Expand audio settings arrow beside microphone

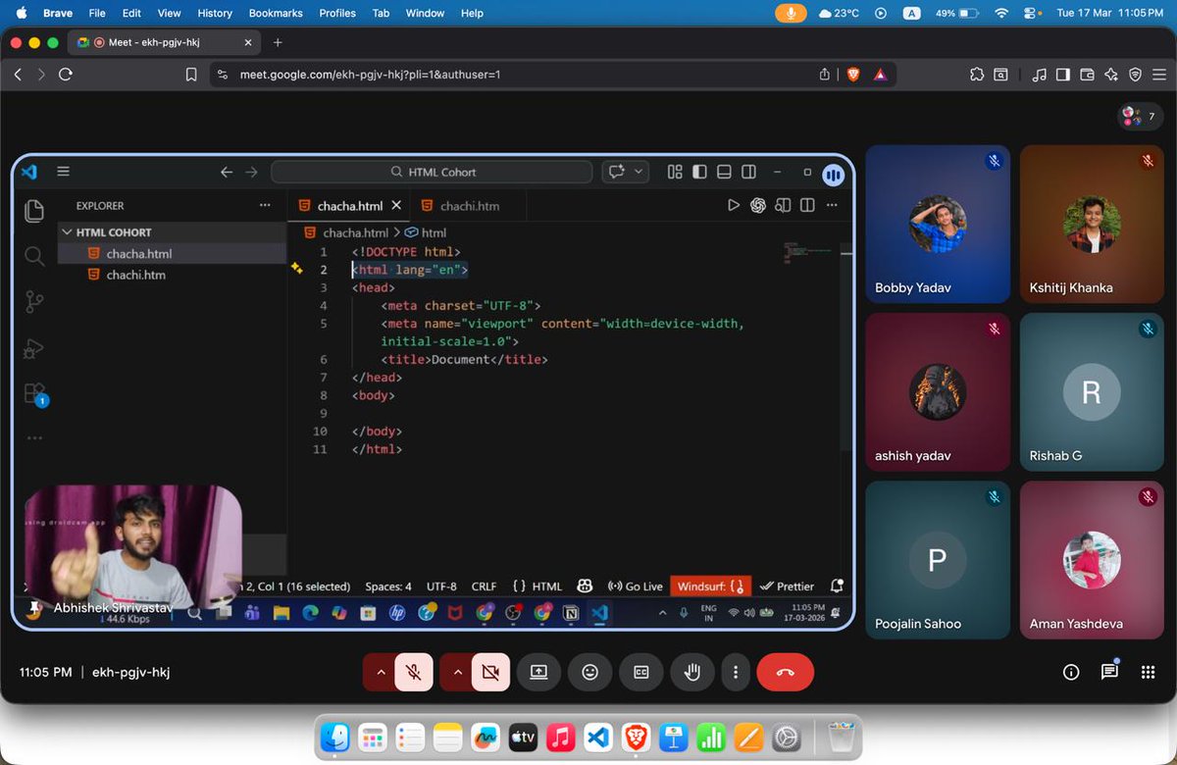[380, 672]
